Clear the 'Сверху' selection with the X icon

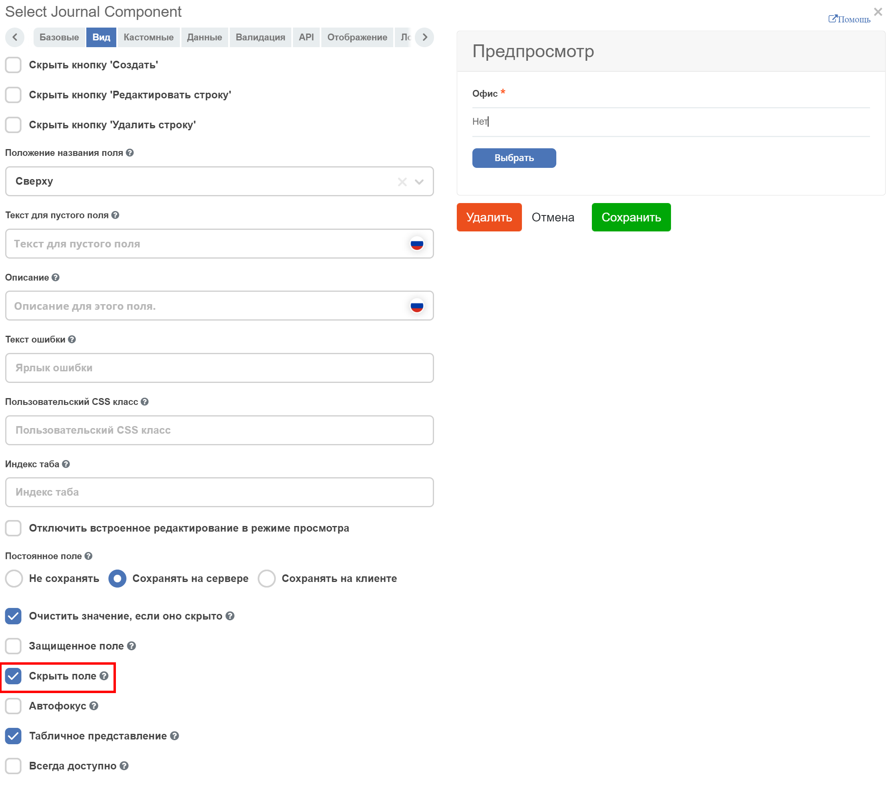pos(402,182)
